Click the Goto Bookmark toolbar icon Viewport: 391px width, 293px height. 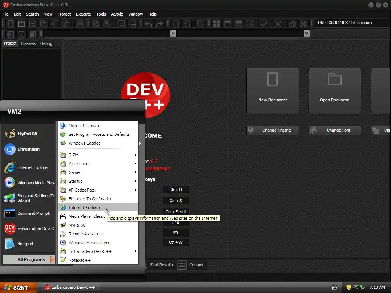[x=33, y=34]
